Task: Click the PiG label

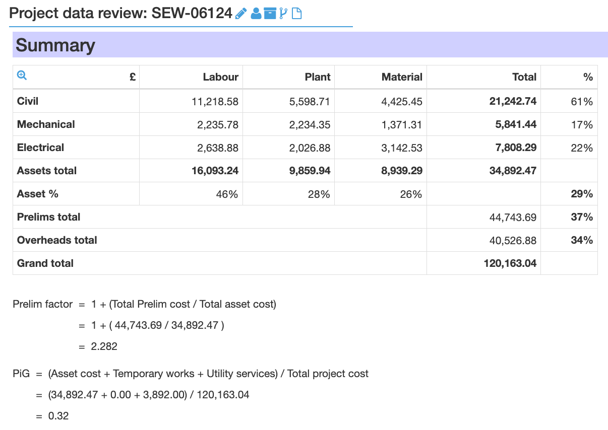Action: tap(21, 374)
